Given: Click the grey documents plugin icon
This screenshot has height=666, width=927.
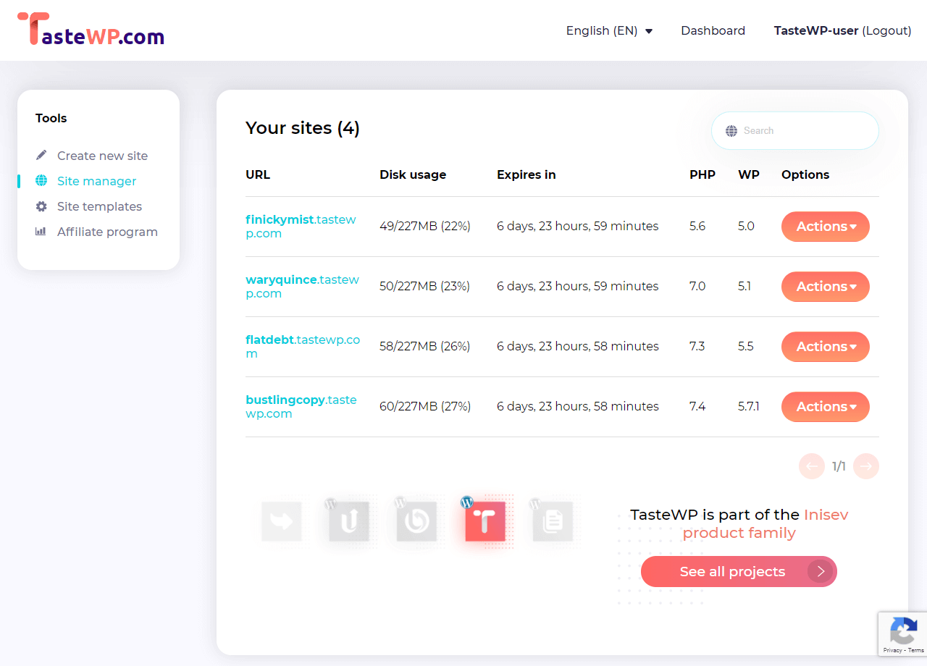Looking at the screenshot, I should [553, 521].
